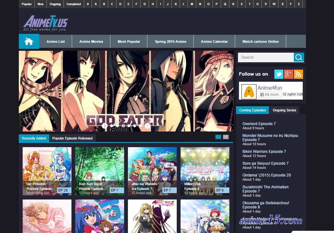Image resolution: width=334 pixels, height=233 pixels.
Task: Open Overlord Episode 7 link
Action: (259, 124)
